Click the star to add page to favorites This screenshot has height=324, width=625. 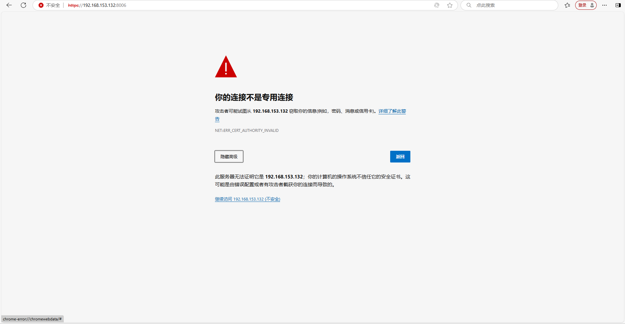click(x=449, y=5)
